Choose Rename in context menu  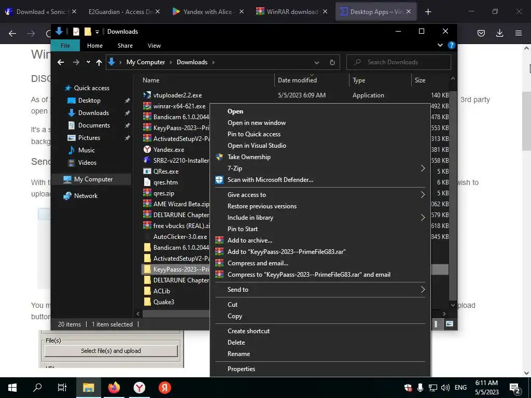239,354
